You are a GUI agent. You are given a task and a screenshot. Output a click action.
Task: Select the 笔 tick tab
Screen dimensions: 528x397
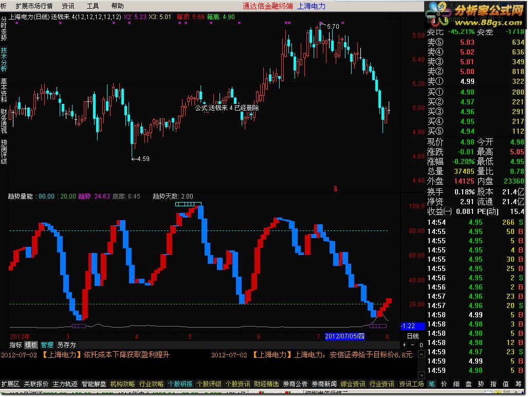click(x=431, y=384)
